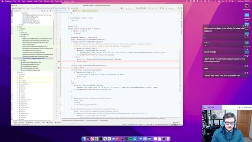Open Zoom from the Dock
Viewport: 252px width, 142px height.
(x=141, y=138)
